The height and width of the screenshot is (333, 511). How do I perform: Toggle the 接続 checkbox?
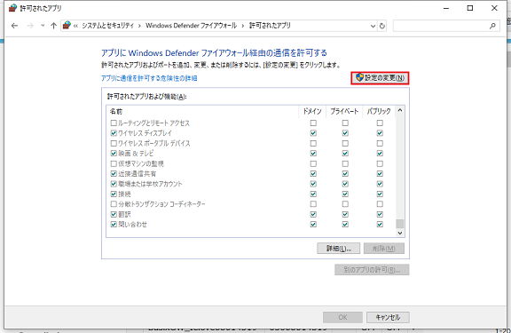(x=114, y=194)
